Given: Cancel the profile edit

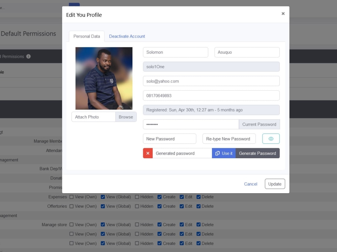Looking at the screenshot, I should click(251, 184).
